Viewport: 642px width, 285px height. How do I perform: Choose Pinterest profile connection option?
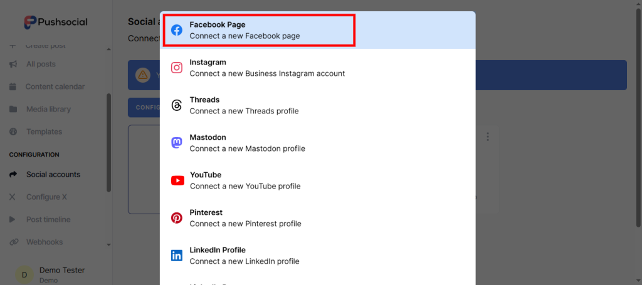pos(318,218)
